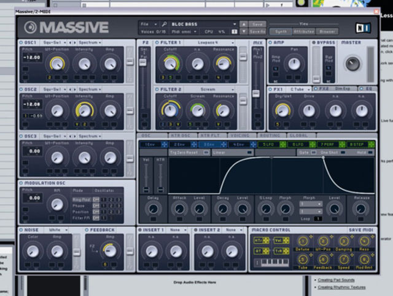Screen dimensions: 393x296
Task: Click the Native Instruments NI logo
Action: tap(363, 28)
